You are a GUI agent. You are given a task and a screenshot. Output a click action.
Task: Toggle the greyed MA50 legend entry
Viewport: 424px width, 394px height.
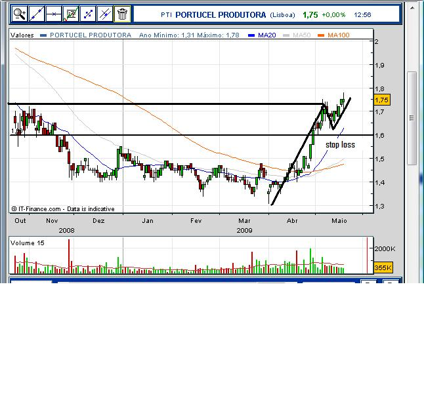click(x=297, y=35)
